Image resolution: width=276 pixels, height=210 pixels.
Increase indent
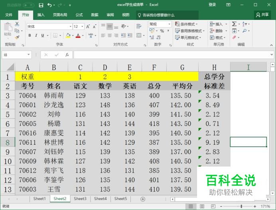pyautogui.click(x=130, y=35)
